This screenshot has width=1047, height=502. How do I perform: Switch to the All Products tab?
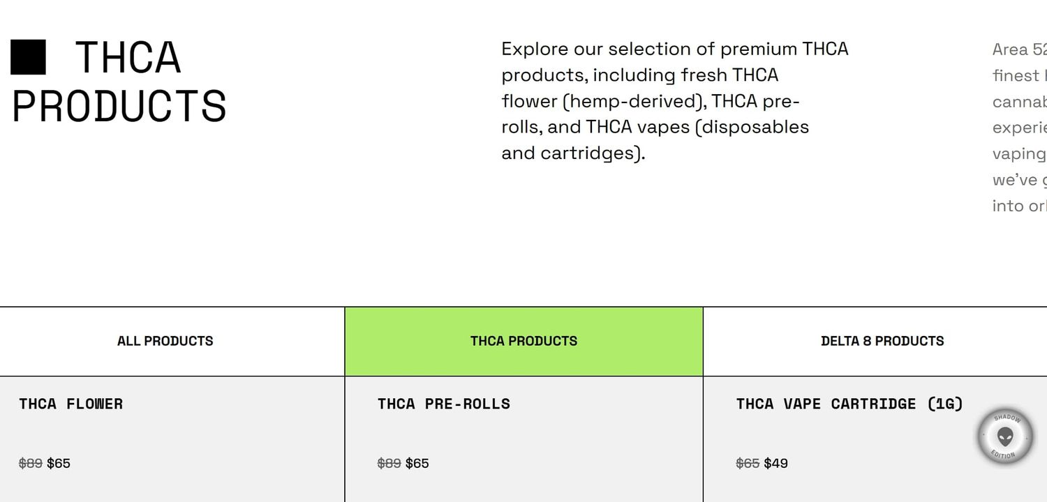tap(165, 341)
